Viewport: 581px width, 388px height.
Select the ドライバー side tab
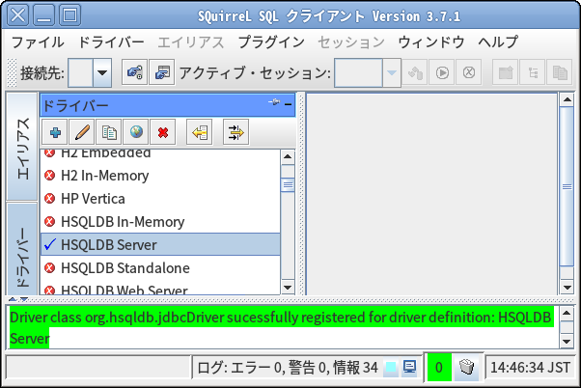(x=22, y=249)
